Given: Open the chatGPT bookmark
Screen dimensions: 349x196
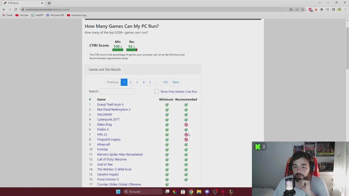Looking at the screenshot, I should 37,15.
